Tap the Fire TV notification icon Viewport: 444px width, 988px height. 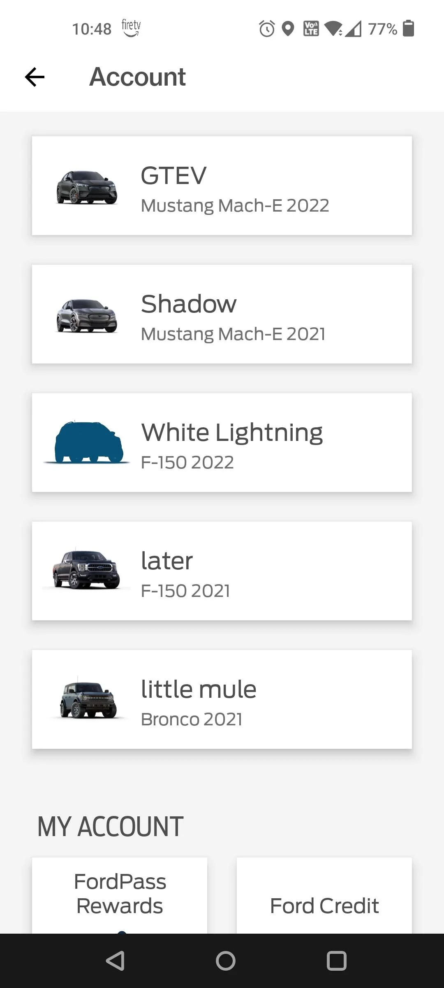(x=131, y=28)
